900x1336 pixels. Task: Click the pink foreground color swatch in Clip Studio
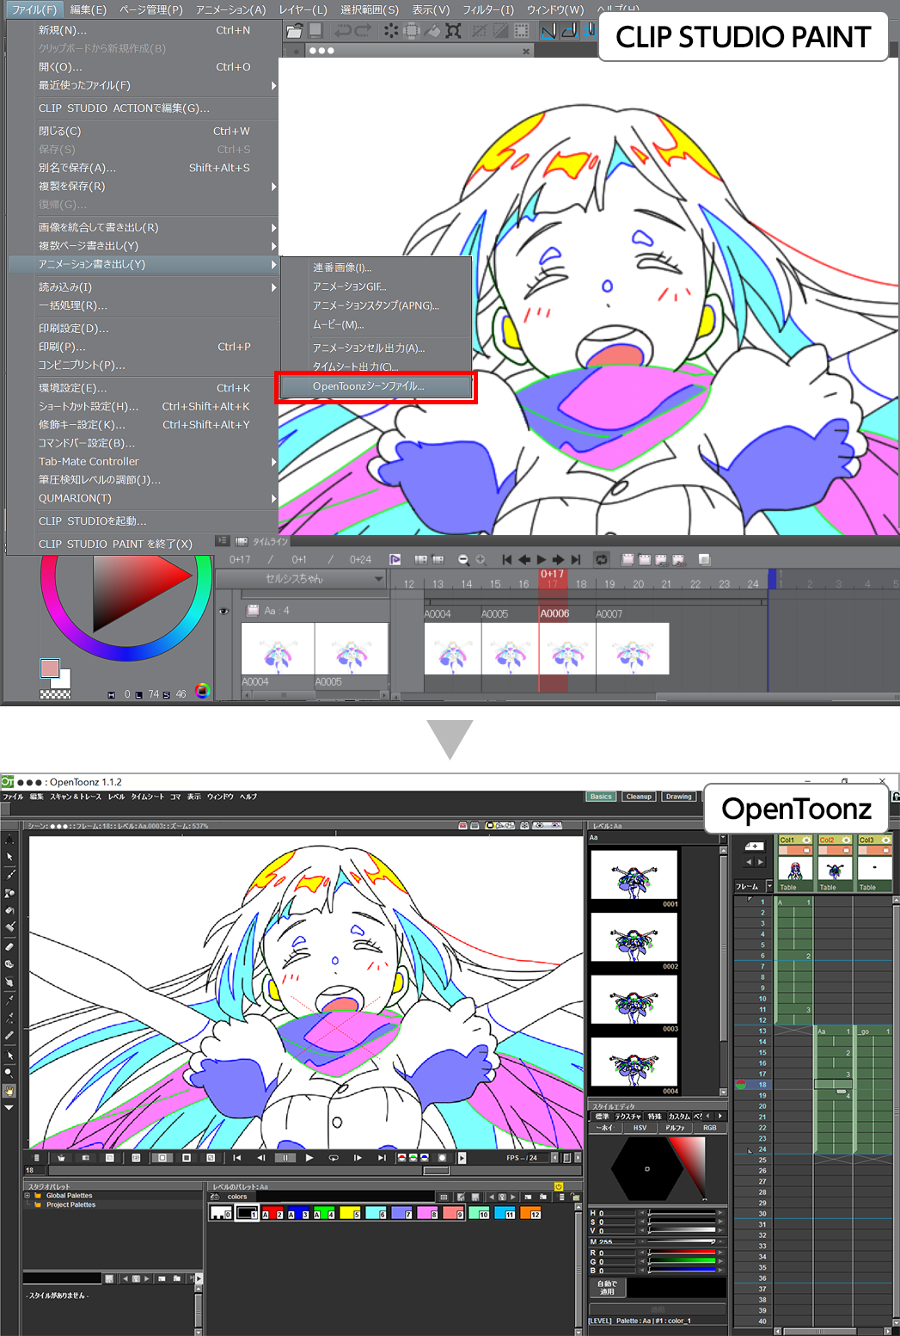pyautogui.click(x=50, y=668)
